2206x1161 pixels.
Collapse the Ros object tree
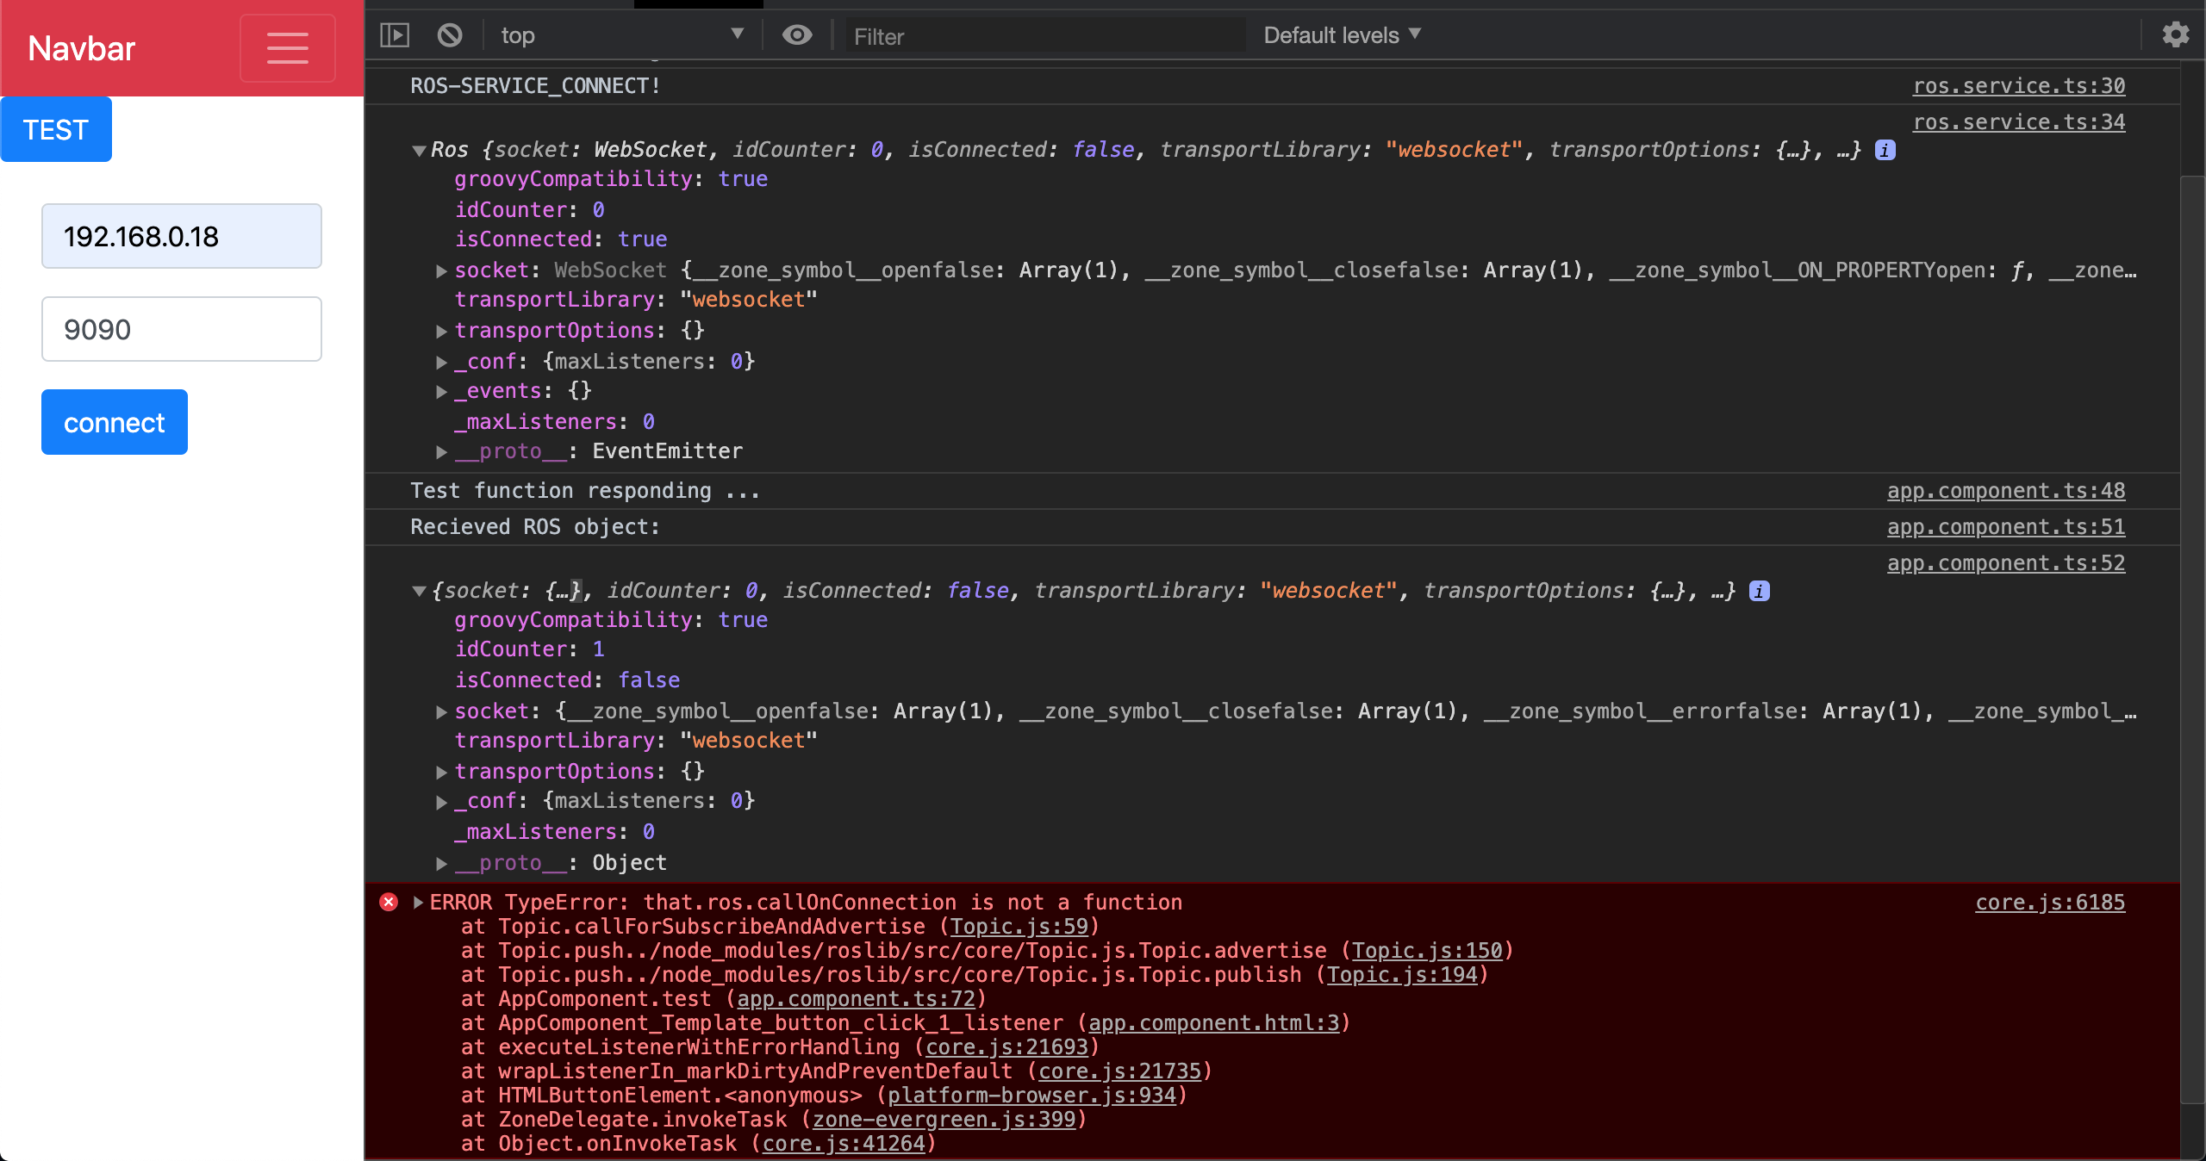coord(419,151)
